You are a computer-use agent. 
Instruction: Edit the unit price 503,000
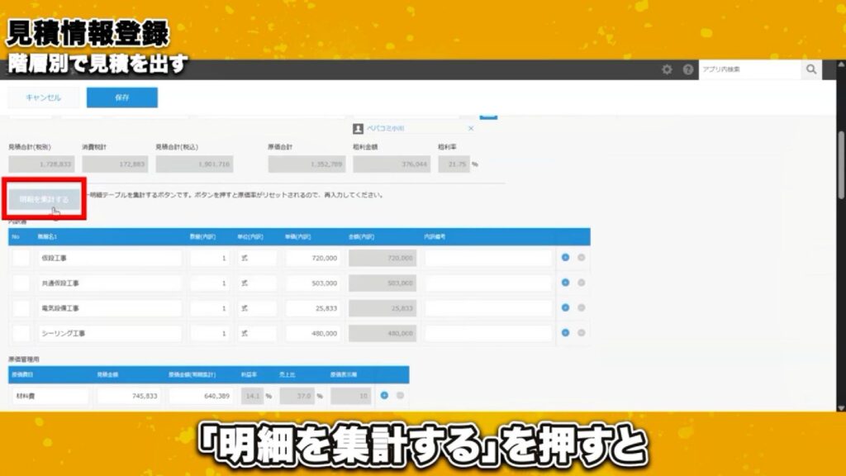point(313,283)
